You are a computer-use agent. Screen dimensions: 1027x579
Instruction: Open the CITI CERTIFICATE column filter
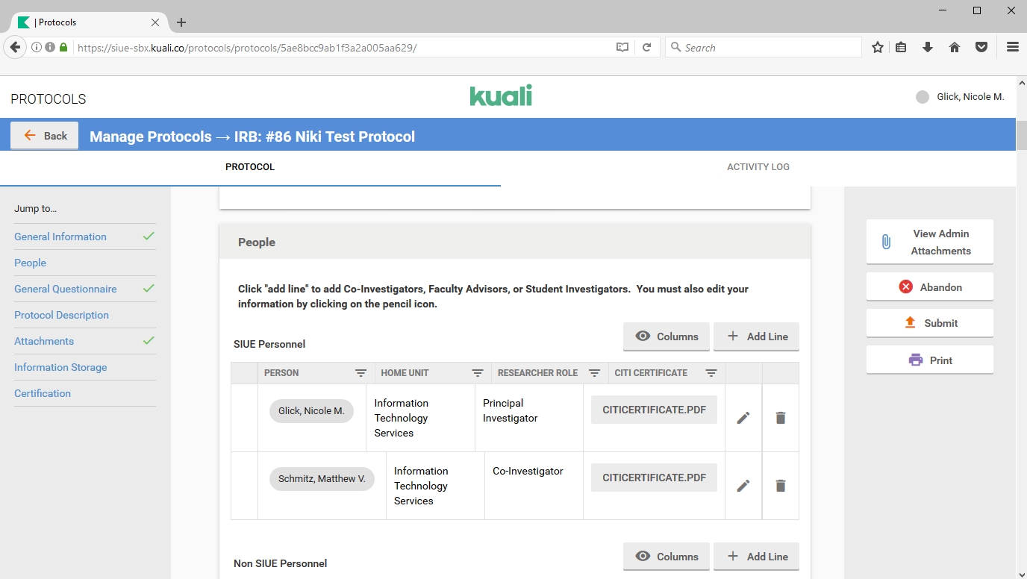click(x=711, y=373)
